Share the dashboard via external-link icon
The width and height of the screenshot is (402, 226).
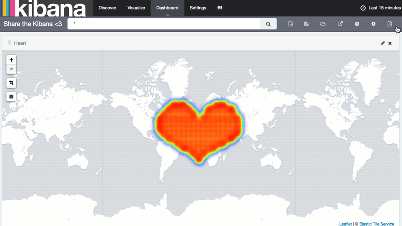pos(340,24)
